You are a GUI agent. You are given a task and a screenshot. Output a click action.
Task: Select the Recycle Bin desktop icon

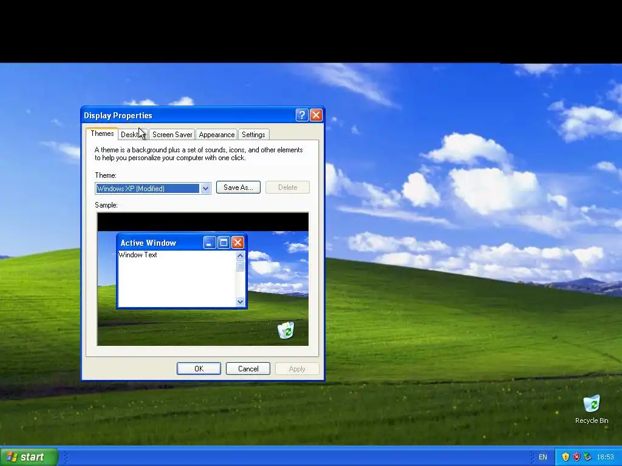click(592, 410)
